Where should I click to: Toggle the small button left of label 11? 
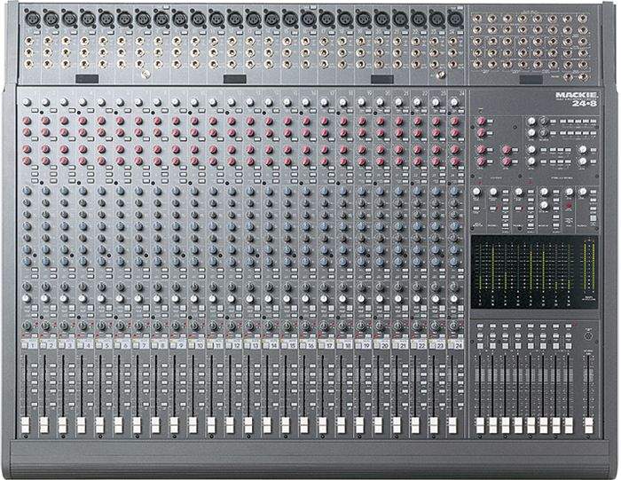pyautogui.click(x=210, y=346)
